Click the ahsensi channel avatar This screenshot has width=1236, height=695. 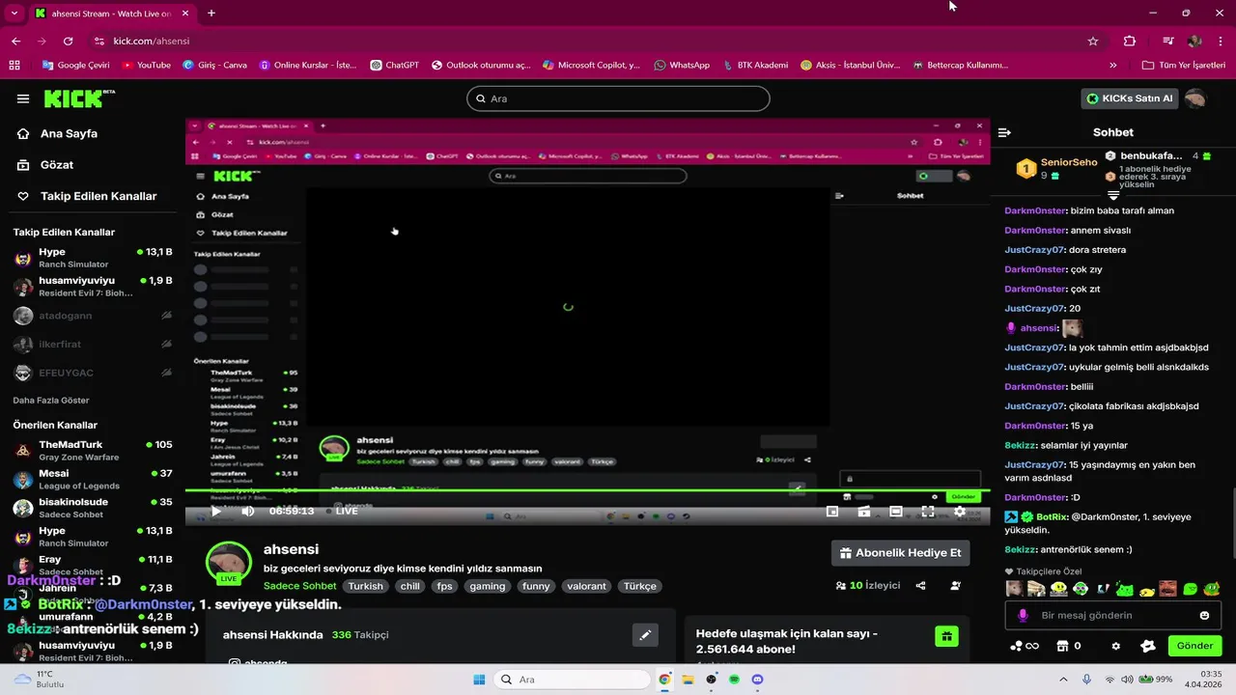point(229,564)
